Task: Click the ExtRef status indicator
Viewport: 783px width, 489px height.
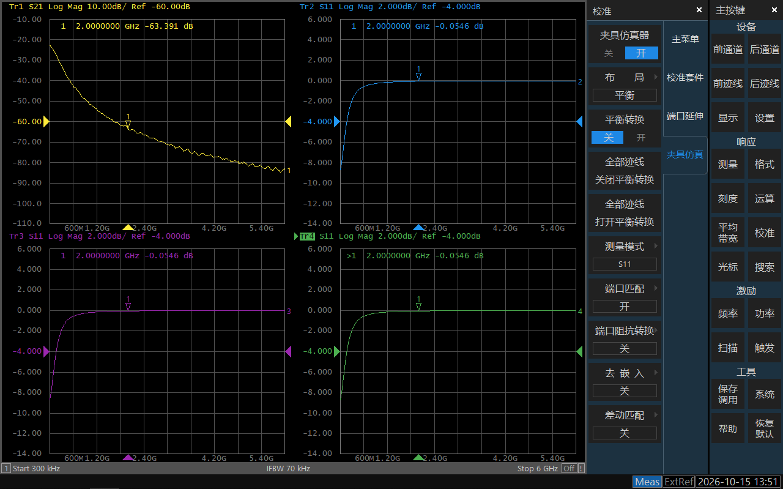Action: pyautogui.click(x=679, y=482)
